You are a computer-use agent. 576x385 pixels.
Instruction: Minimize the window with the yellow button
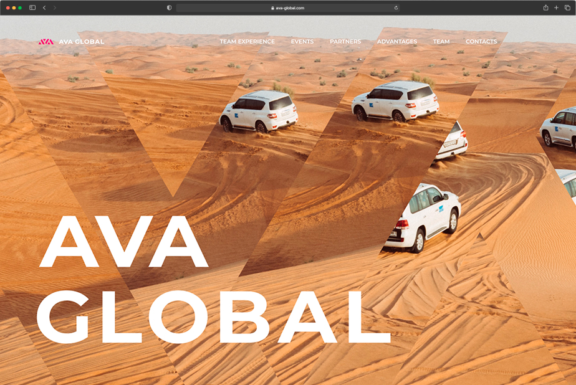[x=14, y=7]
